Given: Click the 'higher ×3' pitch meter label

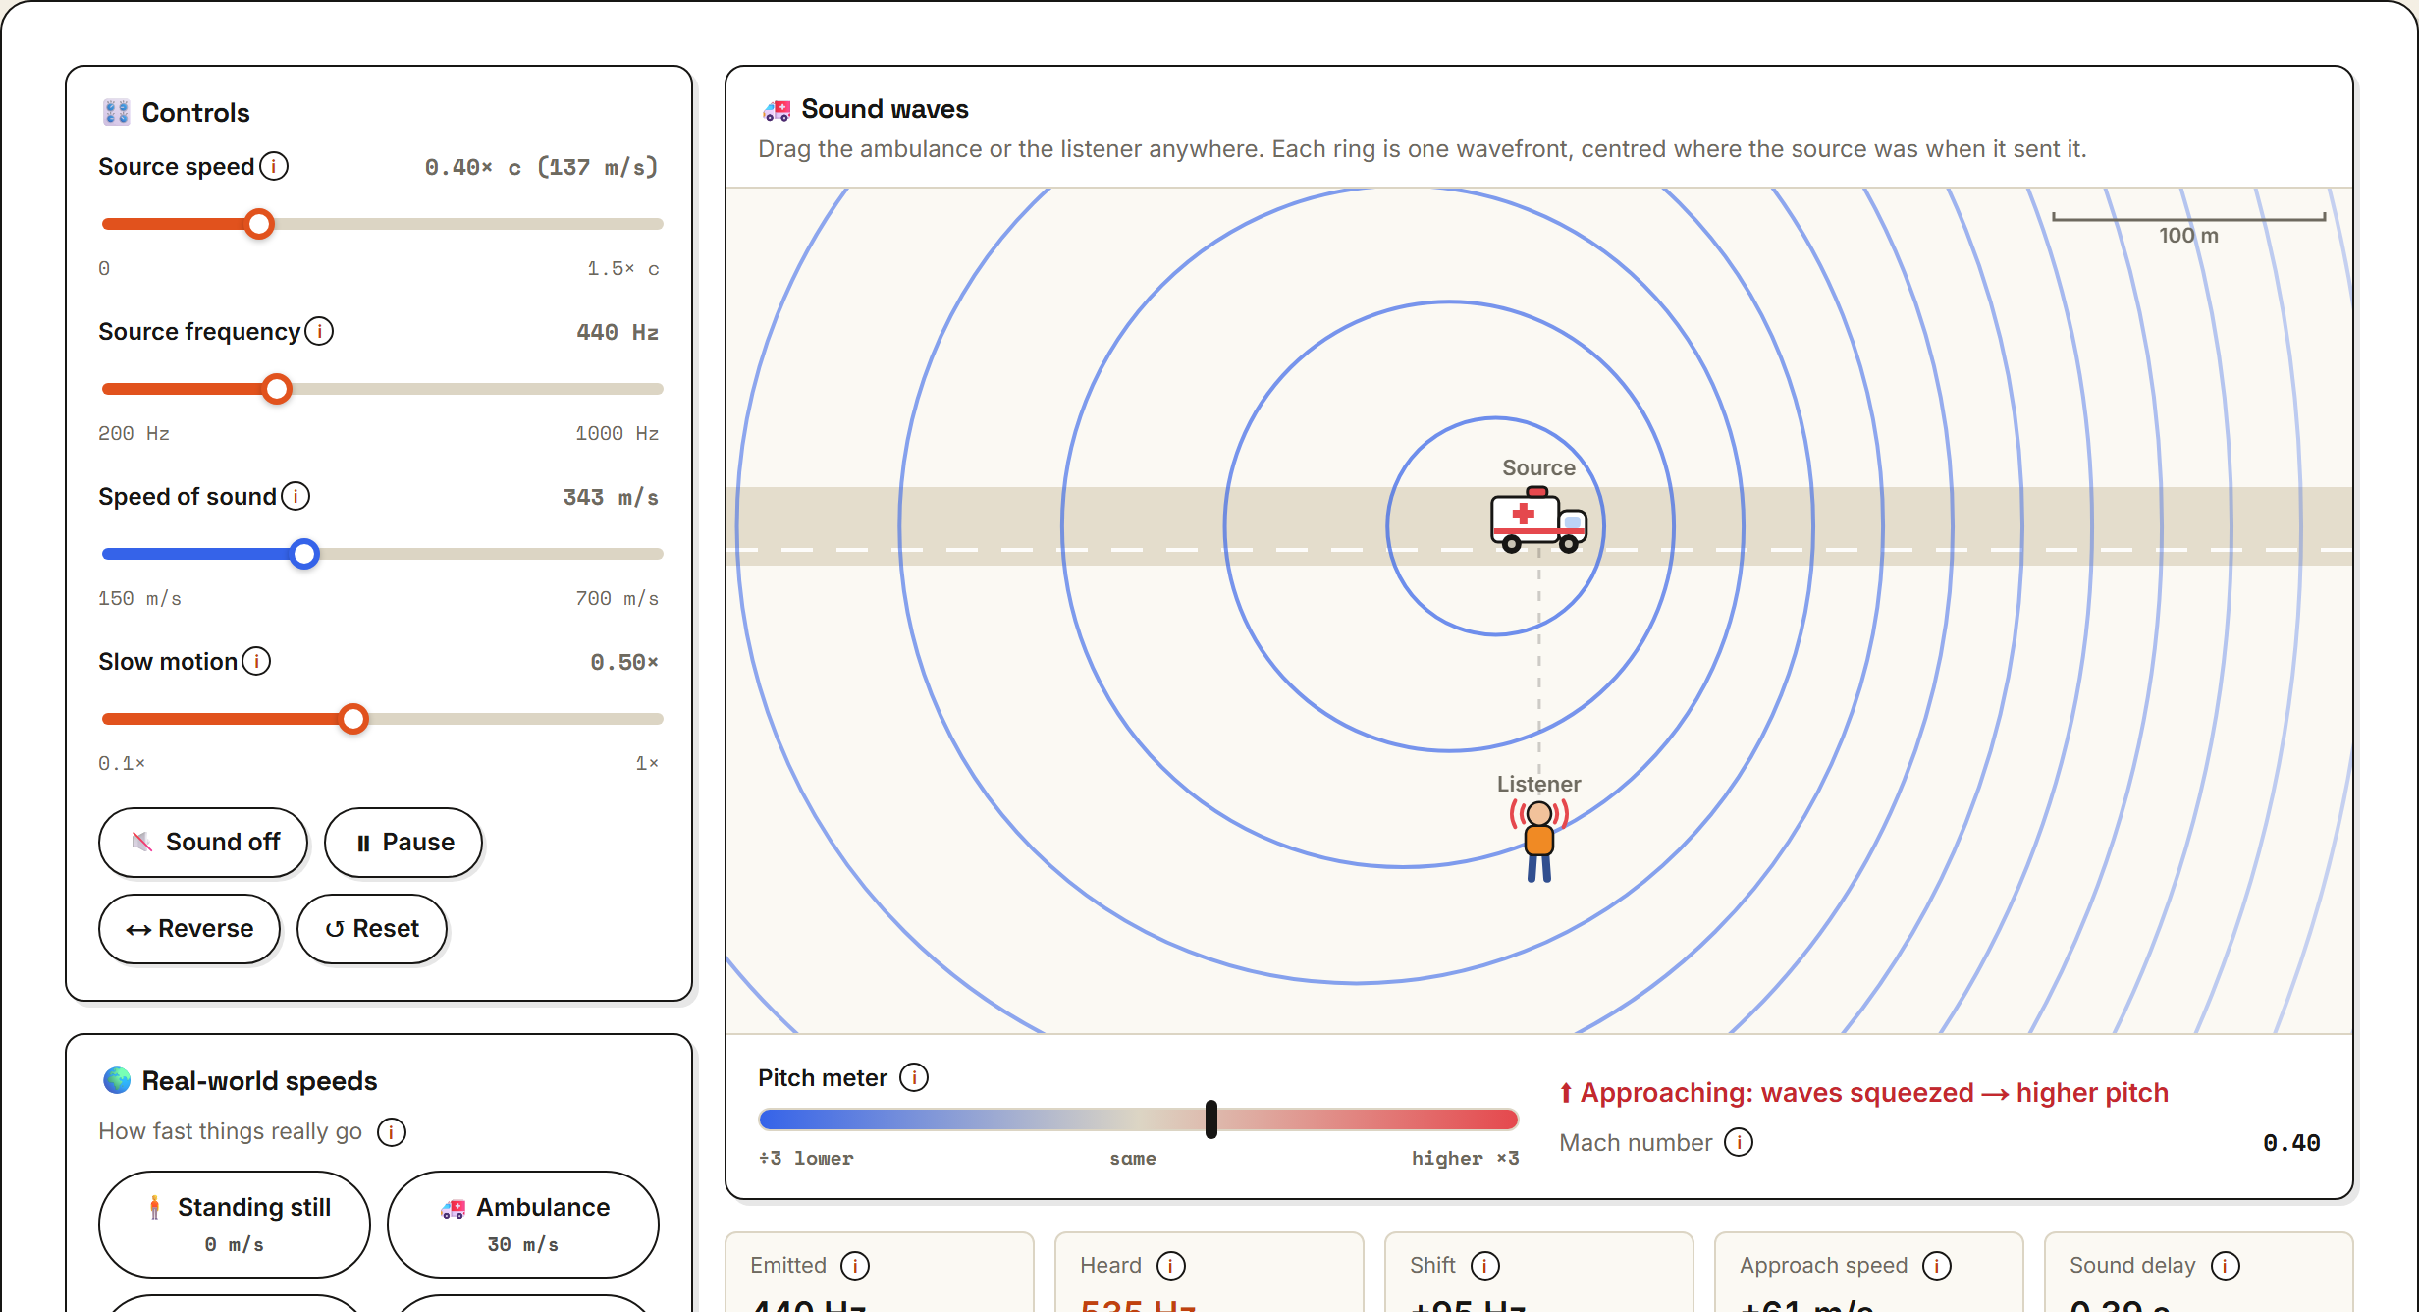Looking at the screenshot, I should tap(1465, 1159).
